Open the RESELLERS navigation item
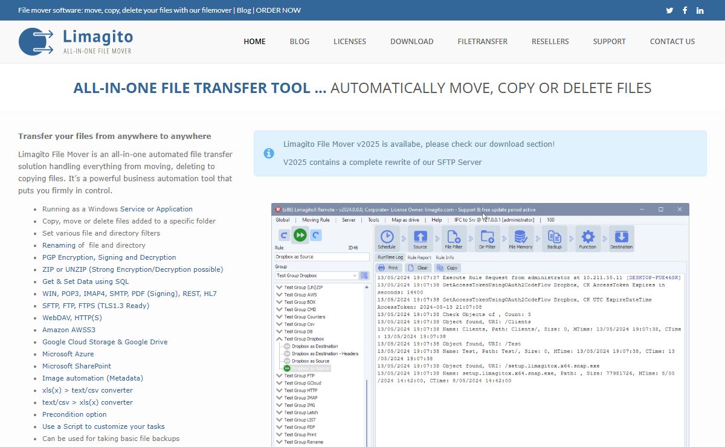The height and width of the screenshot is (447, 725). (550, 42)
